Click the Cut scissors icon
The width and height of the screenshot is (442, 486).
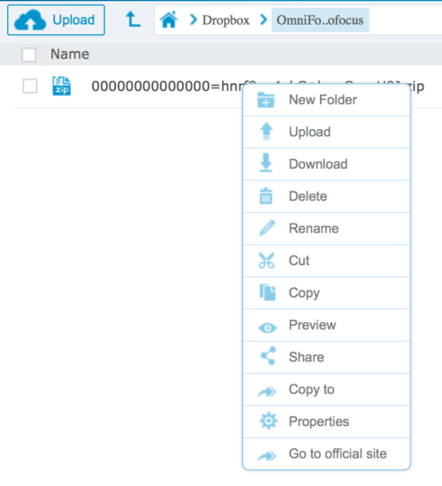(266, 261)
